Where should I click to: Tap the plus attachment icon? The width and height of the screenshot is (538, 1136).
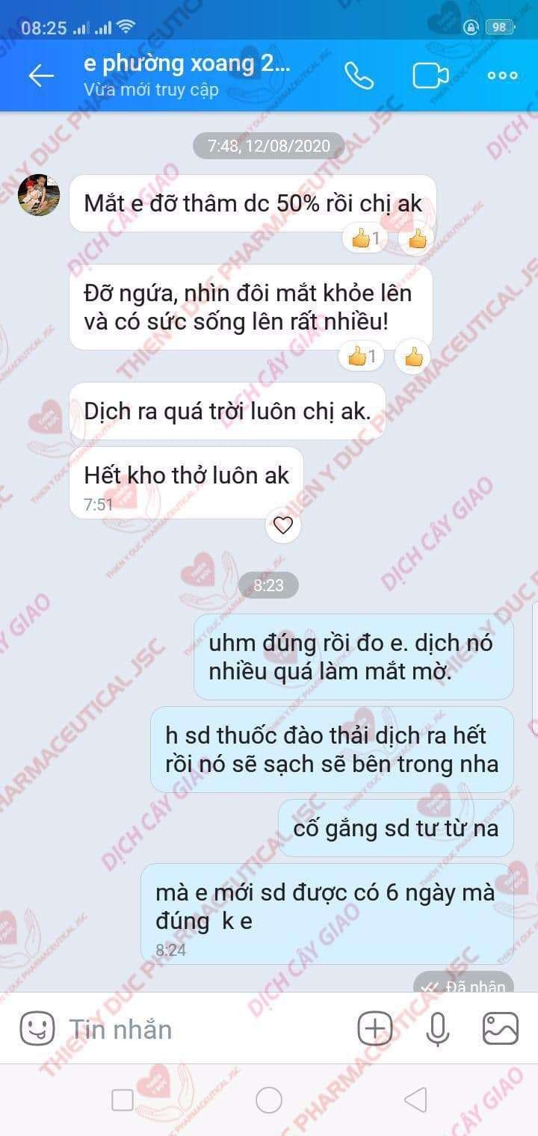375,1028
